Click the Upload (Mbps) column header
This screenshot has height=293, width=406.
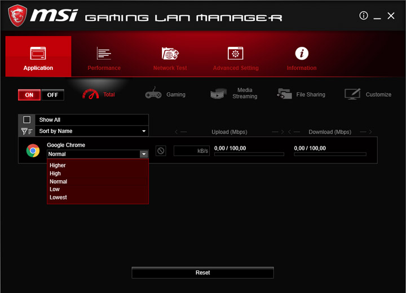(x=230, y=132)
